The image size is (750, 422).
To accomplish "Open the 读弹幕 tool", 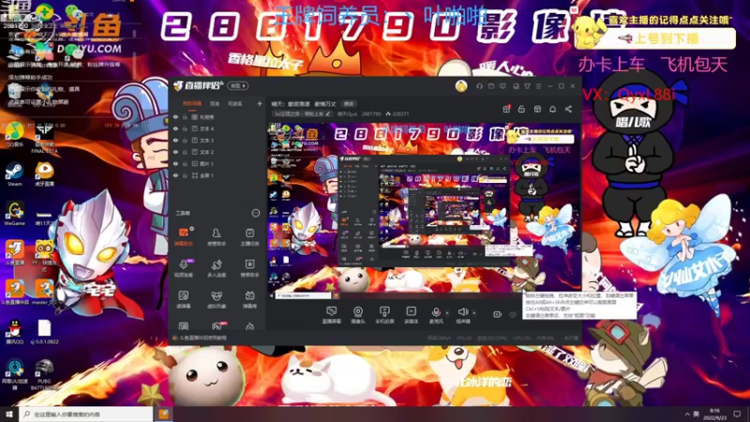I will point(183,299).
